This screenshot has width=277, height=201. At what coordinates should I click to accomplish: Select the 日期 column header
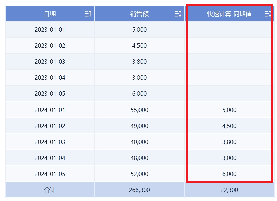(x=50, y=14)
